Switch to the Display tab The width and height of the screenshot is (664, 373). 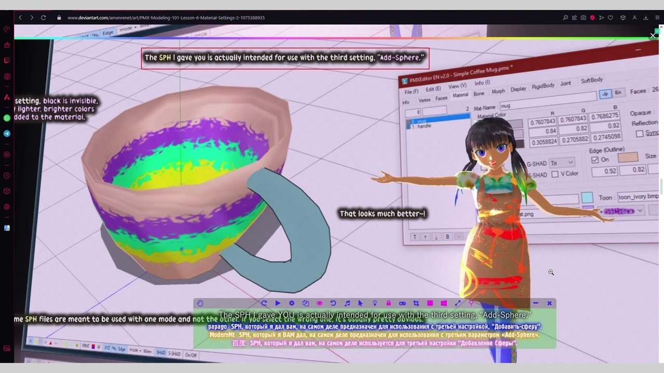[x=518, y=89]
